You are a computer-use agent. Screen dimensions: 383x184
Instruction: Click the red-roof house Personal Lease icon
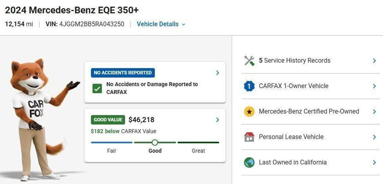tap(249, 137)
